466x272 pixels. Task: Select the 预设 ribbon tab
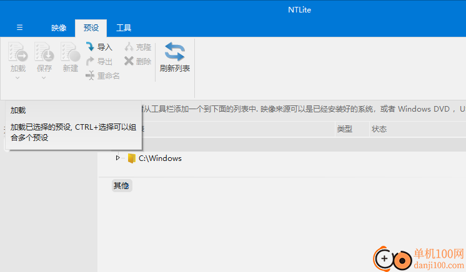[91, 28]
